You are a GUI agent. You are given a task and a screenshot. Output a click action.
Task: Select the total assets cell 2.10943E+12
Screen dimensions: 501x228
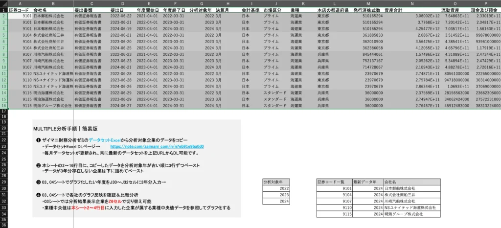(412, 67)
